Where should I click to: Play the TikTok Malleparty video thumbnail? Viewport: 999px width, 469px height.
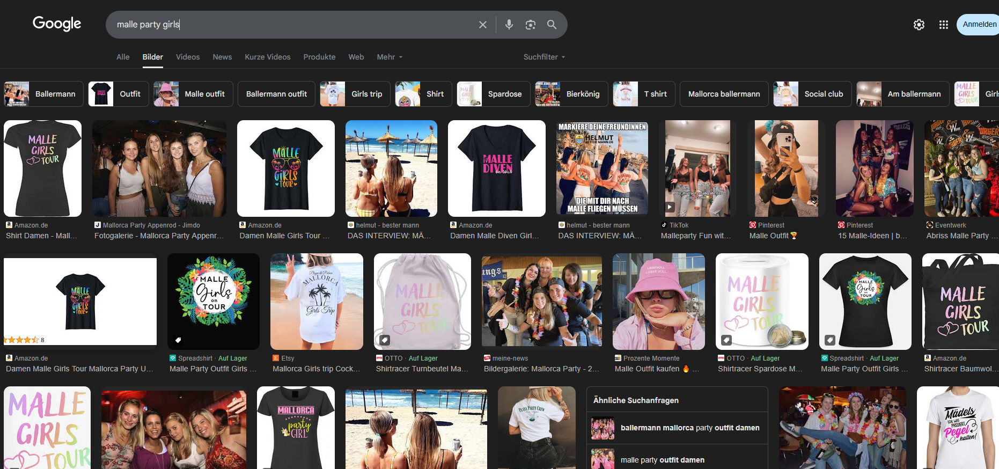pyautogui.click(x=670, y=207)
